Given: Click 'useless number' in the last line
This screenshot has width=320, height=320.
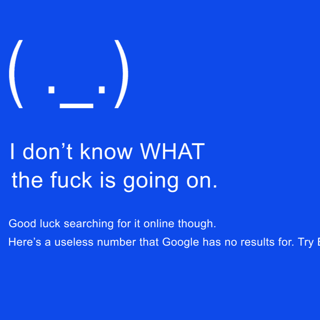Looking at the screenshot, I should coord(95,242).
